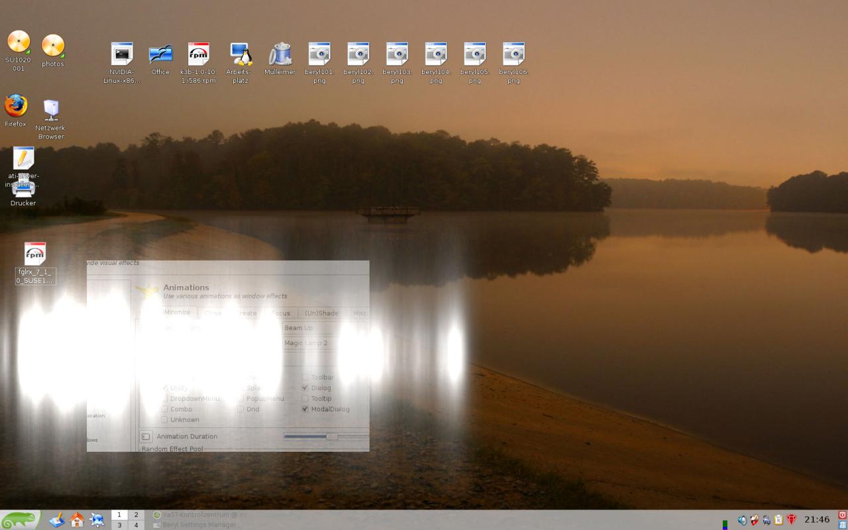The width and height of the screenshot is (848, 530).
Task: Toggle the Dnd checkbox
Action: [240, 409]
